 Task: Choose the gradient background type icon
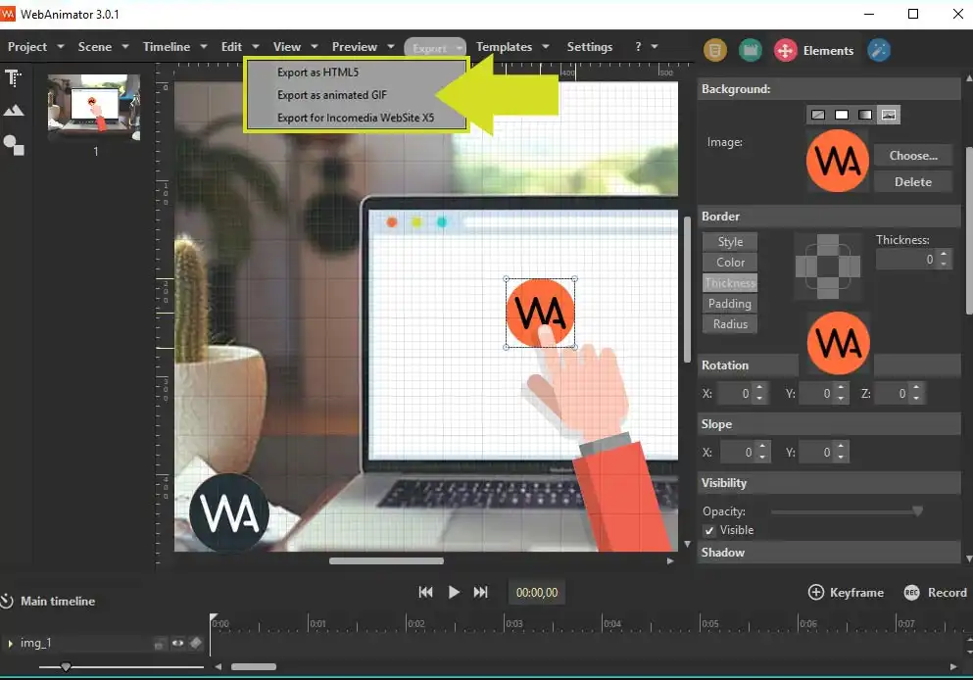coord(864,115)
